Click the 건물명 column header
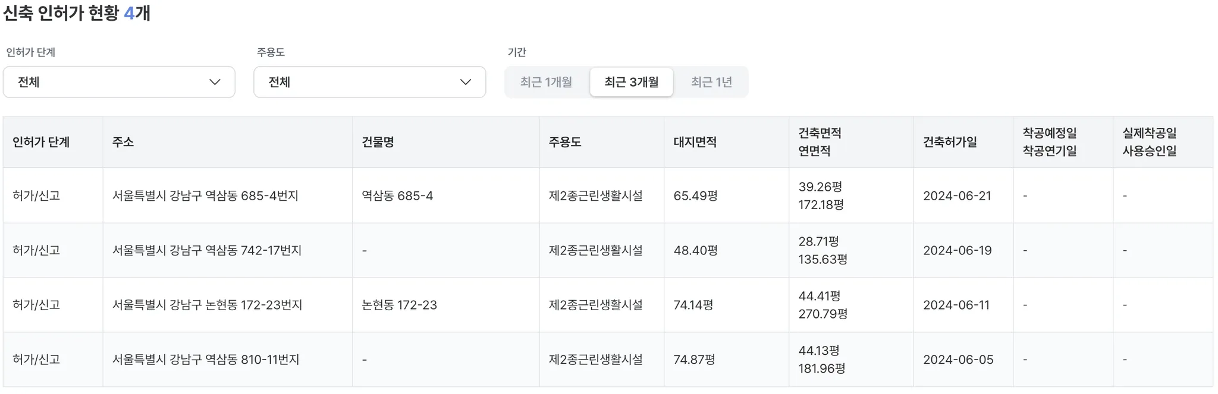This screenshot has width=1218, height=394. (378, 142)
